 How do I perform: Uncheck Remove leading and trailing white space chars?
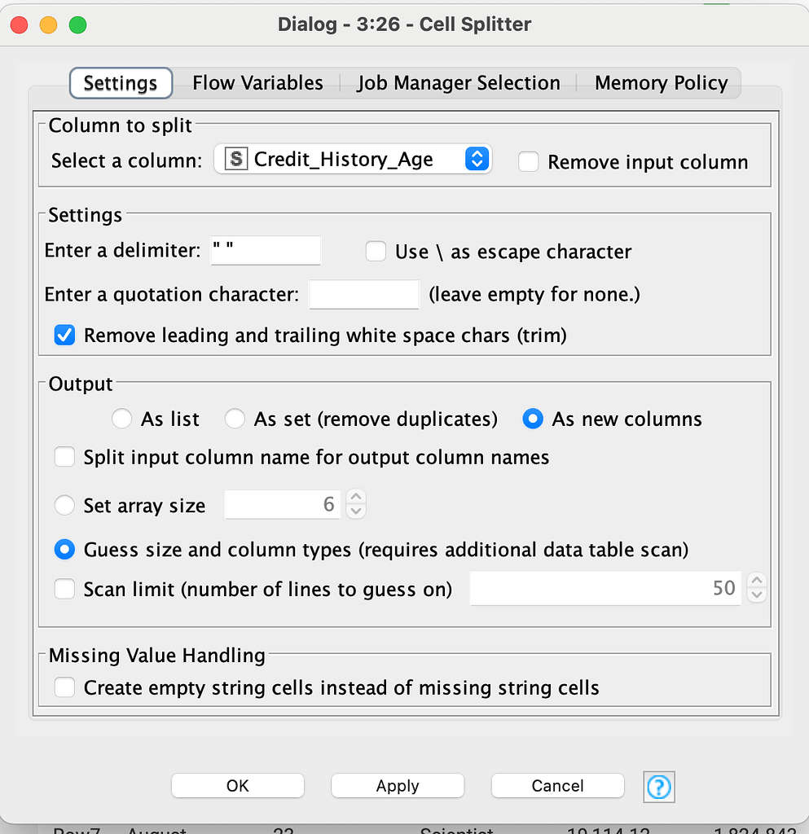click(x=64, y=335)
